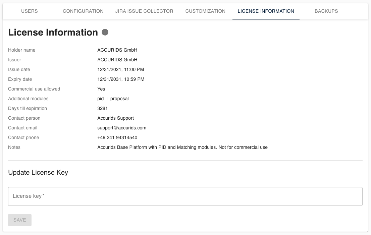The width and height of the screenshot is (371, 235).
Task: Open the Configuration tab
Action: click(x=83, y=11)
